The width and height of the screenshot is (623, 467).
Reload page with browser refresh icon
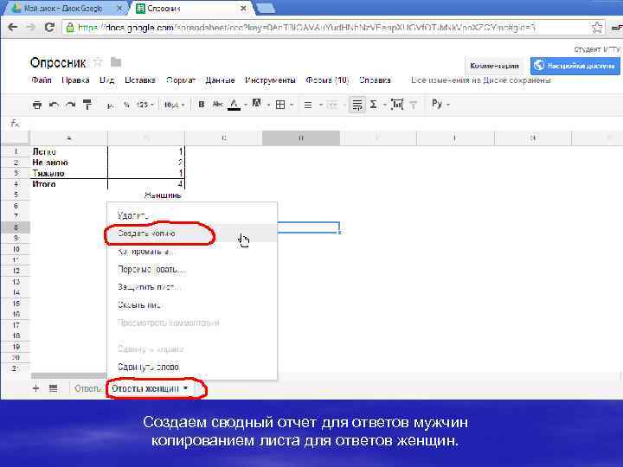[49, 28]
